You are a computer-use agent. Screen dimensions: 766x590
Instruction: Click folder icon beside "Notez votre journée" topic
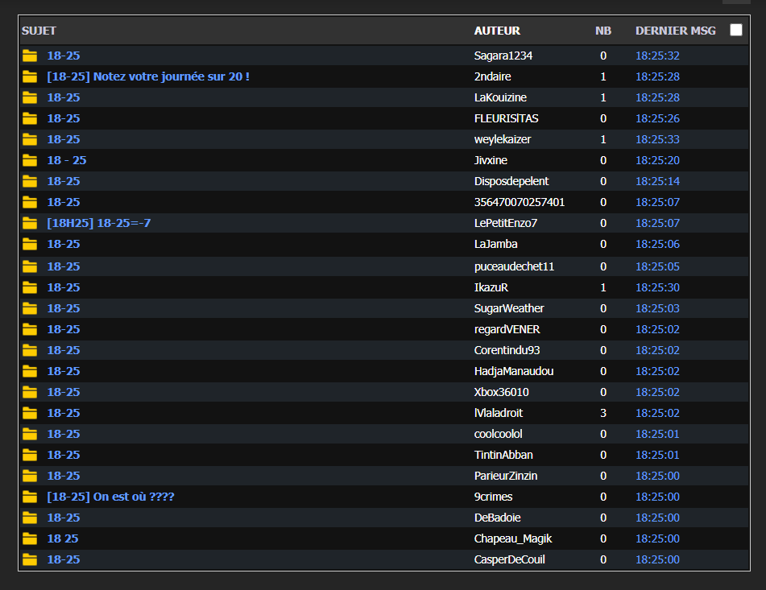point(30,76)
